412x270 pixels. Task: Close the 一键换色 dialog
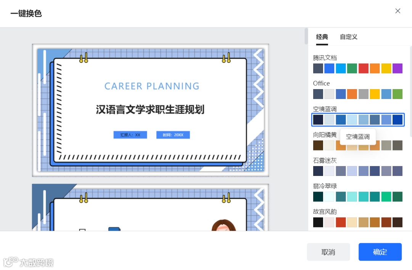(x=398, y=11)
